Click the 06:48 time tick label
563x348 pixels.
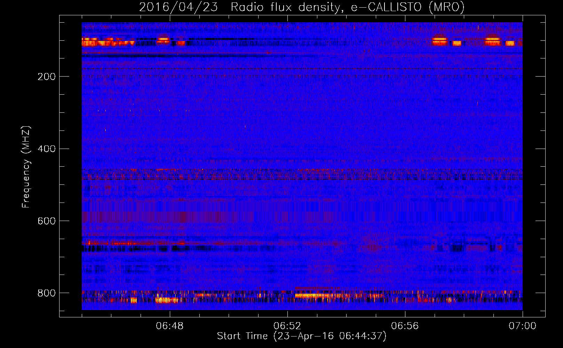pos(170,326)
